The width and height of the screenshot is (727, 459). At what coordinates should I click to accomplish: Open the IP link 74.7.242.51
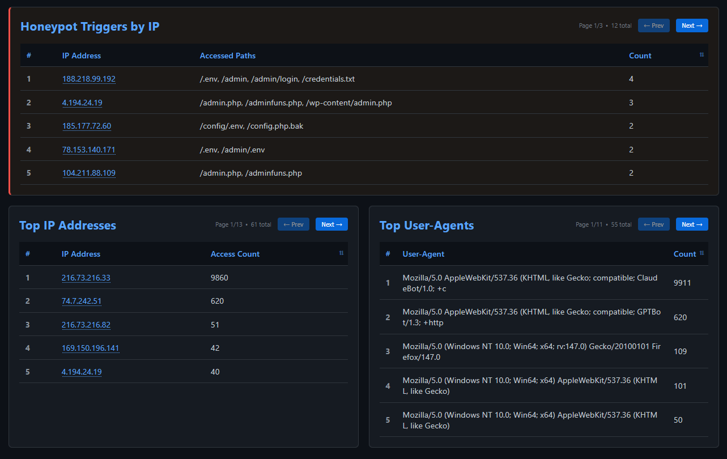pyautogui.click(x=82, y=301)
